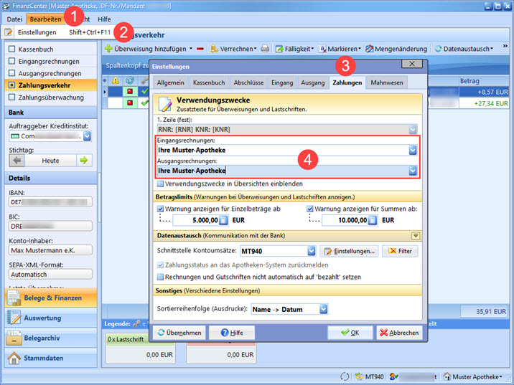Open the Sortierreihenfolge dropdown
Image resolution: width=514 pixels, height=385 pixels.
pyautogui.click(x=323, y=309)
